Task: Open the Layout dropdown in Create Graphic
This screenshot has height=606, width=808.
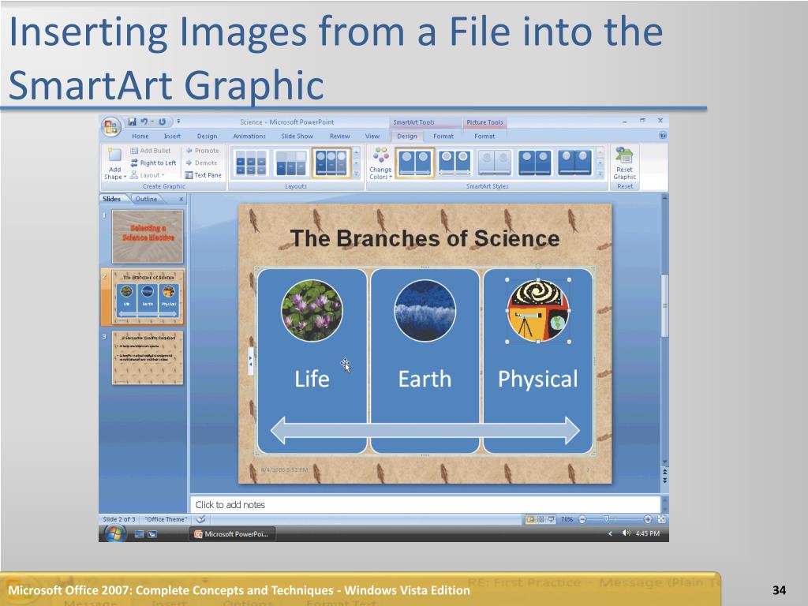Action: 148,175
